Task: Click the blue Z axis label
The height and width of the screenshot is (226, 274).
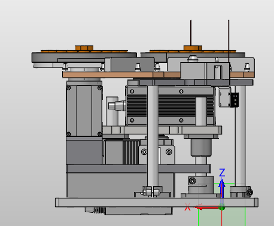Action: [x=222, y=173]
